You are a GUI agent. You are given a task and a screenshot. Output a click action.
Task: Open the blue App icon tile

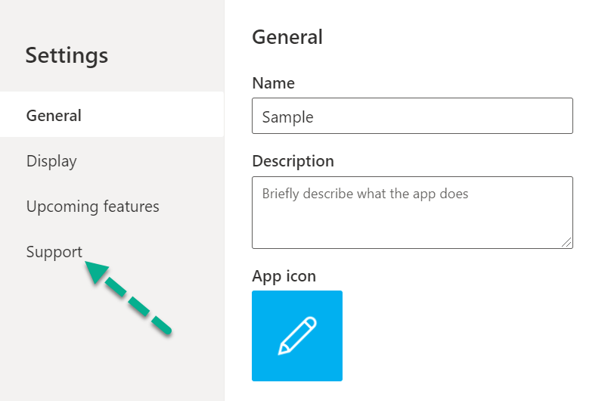click(297, 336)
